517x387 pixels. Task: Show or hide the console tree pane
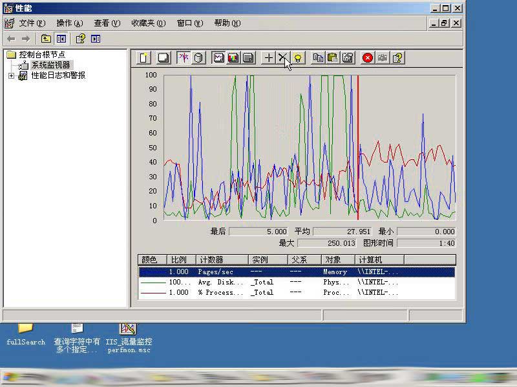click(61, 39)
